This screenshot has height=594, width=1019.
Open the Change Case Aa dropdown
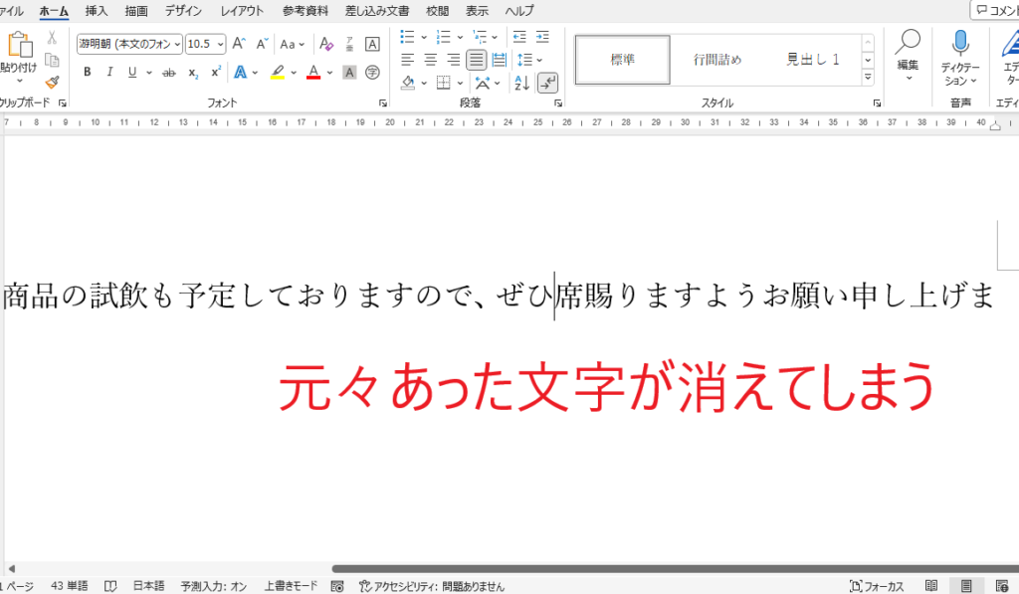point(292,44)
